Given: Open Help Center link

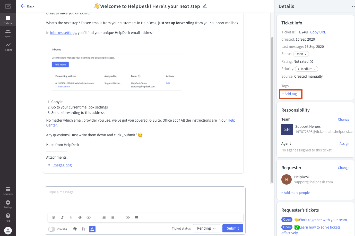Looking at the screenshot, I should 231,120.
